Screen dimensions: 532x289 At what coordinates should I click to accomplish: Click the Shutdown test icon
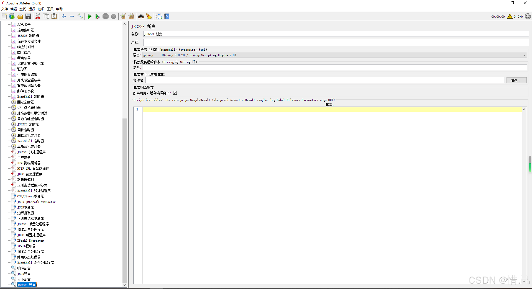[x=114, y=17]
